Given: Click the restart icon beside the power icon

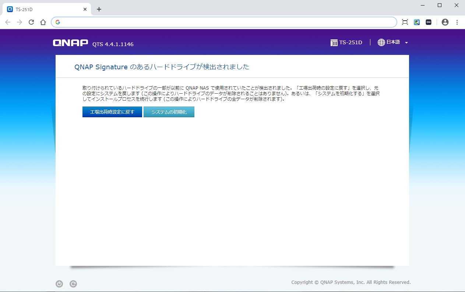Looking at the screenshot, I should pos(73,284).
